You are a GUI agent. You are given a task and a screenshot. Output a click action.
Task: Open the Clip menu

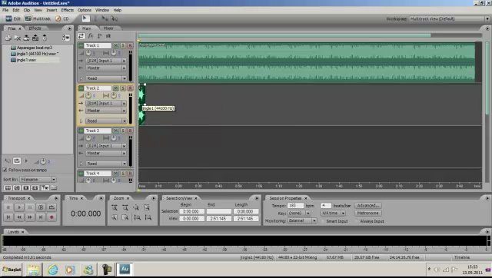pyautogui.click(x=27, y=10)
